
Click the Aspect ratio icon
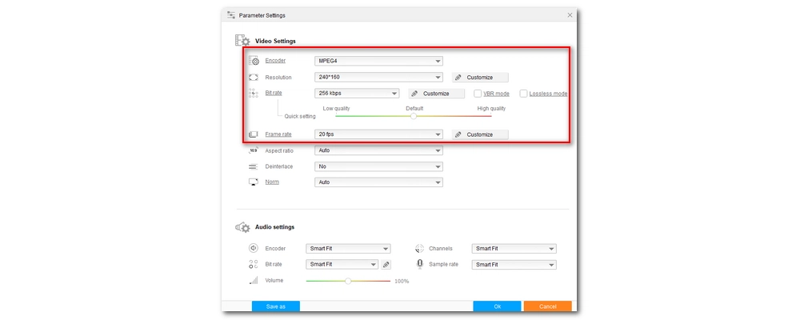point(253,150)
